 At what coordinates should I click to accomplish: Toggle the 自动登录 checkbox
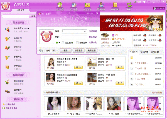click(77, 43)
